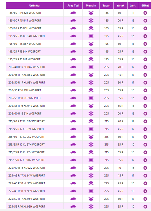151x211 pixels.
Task: Click the snowflake icon for 185/65 R 15 88H
Action: 91,28
